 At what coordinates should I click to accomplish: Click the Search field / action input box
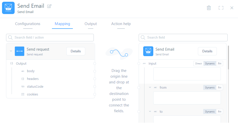pyautogui.click(x=50, y=38)
